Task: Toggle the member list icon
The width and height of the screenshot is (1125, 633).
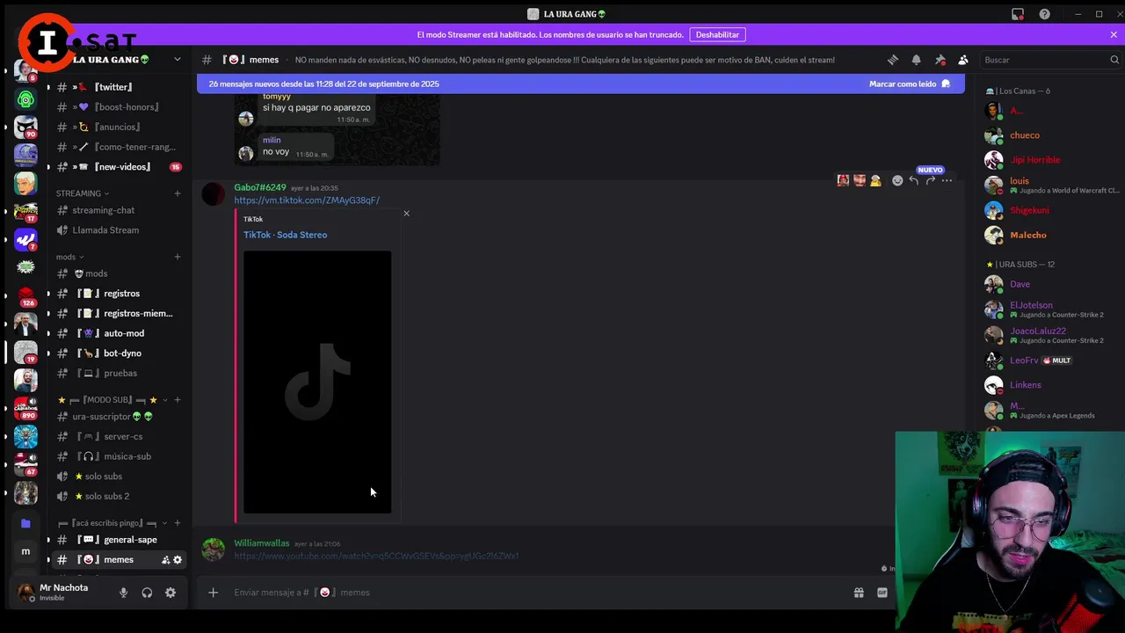Action: tap(963, 60)
